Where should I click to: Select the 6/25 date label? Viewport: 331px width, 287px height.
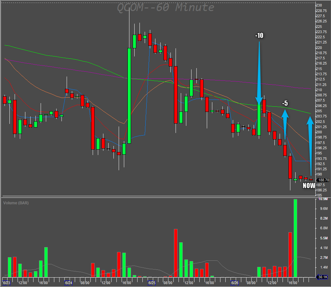pyautogui.click(x=152, y=283)
